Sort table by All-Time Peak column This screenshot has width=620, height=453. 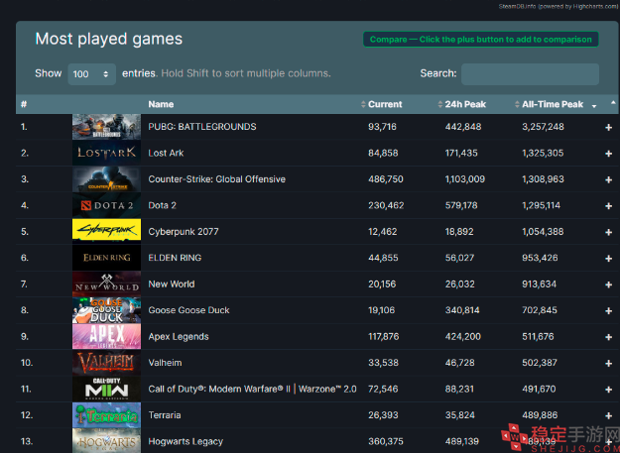point(553,104)
